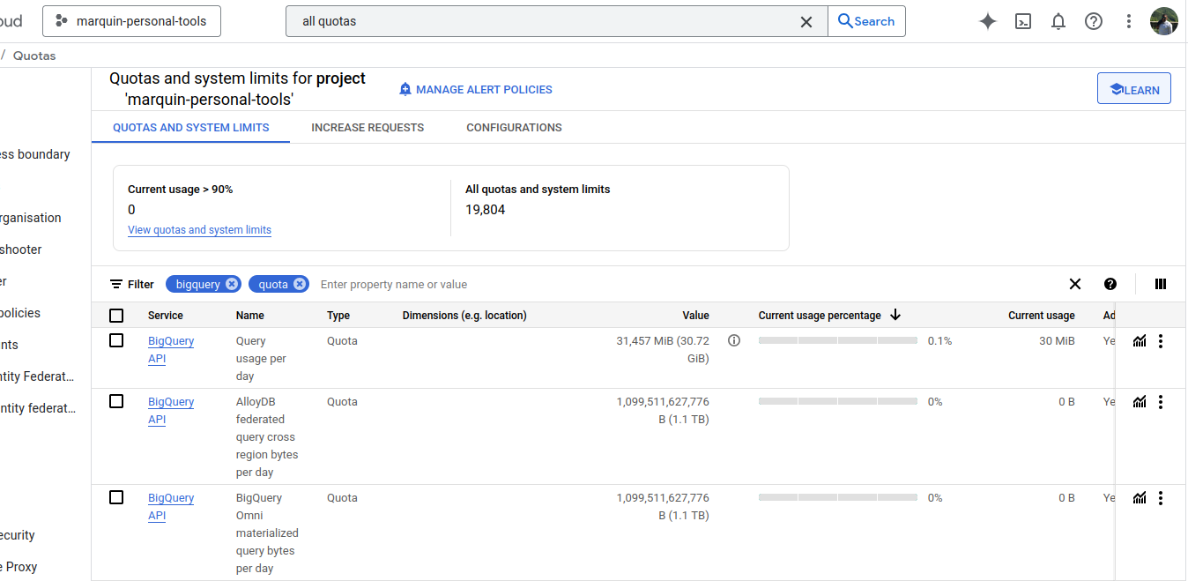The height and width of the screenshot is (581, 1188).
Task: Show usage chart for Query usage per day
Action: click(1140, 341)
